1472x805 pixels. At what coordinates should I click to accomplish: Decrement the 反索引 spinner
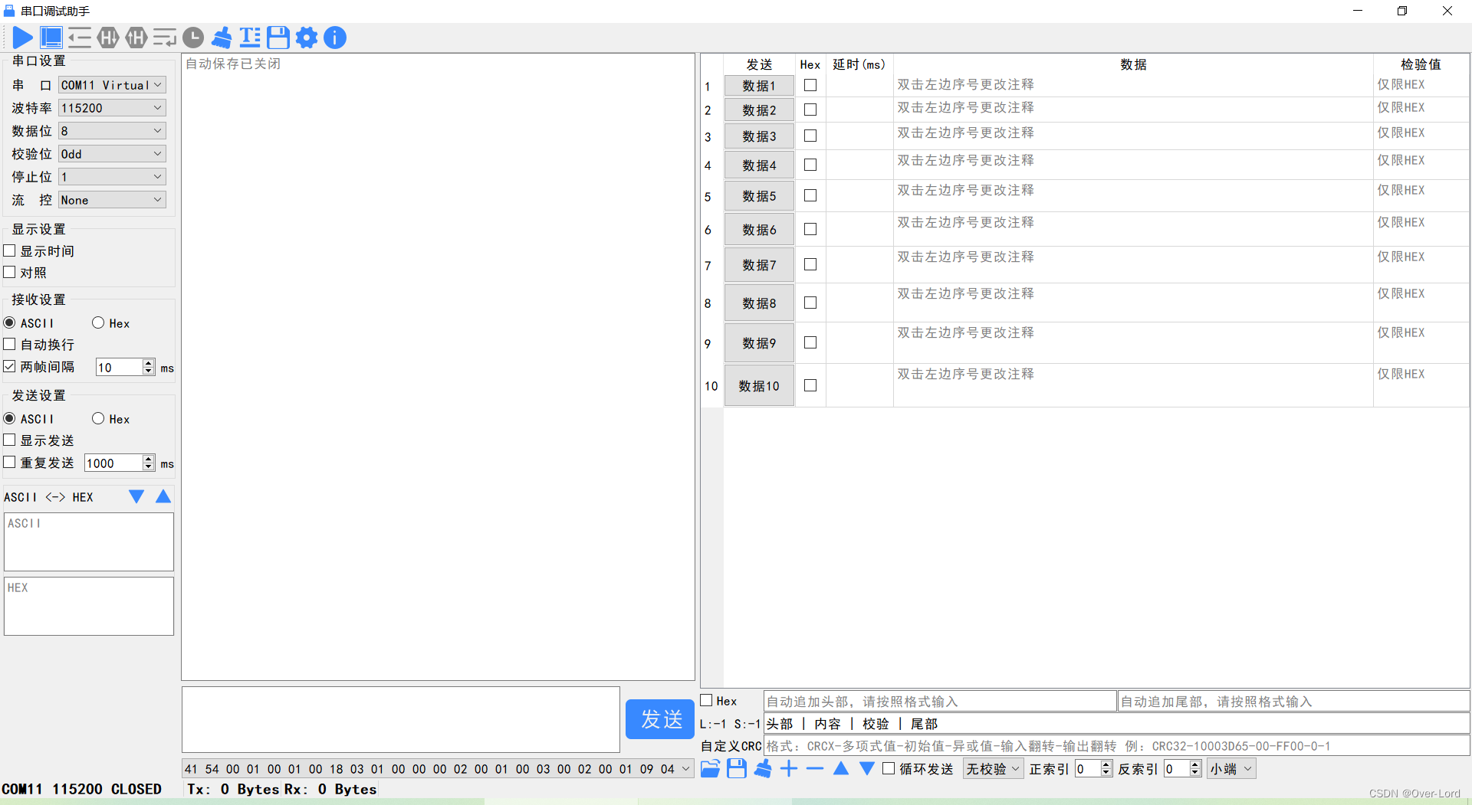[x=1195, y=772]
